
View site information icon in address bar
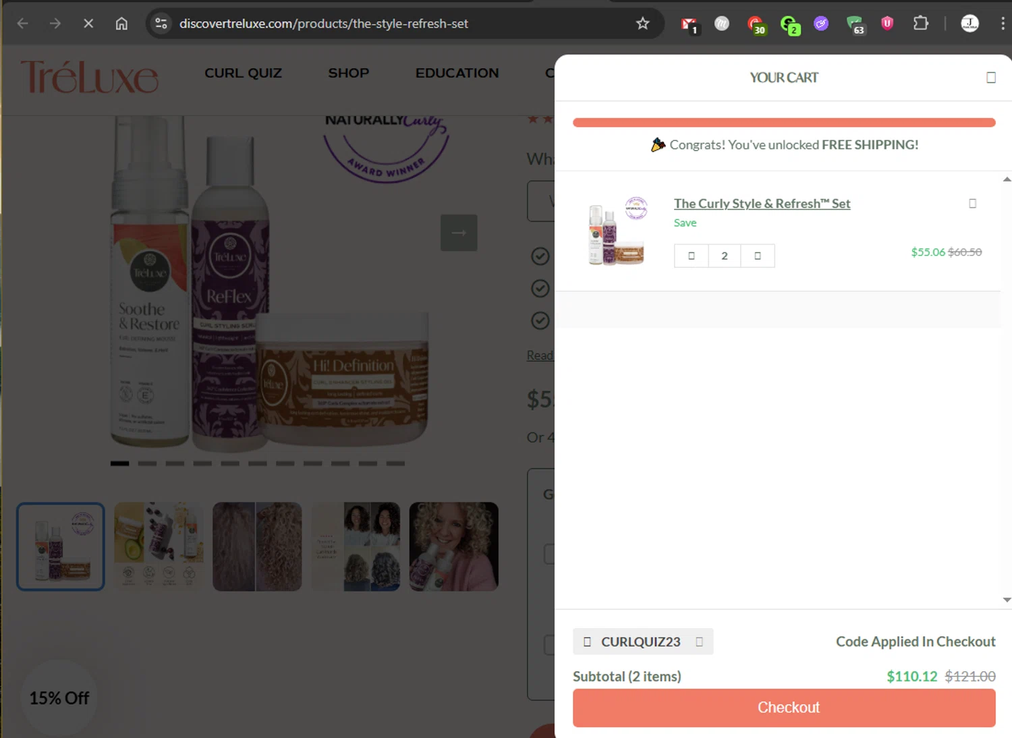[161, 24]
